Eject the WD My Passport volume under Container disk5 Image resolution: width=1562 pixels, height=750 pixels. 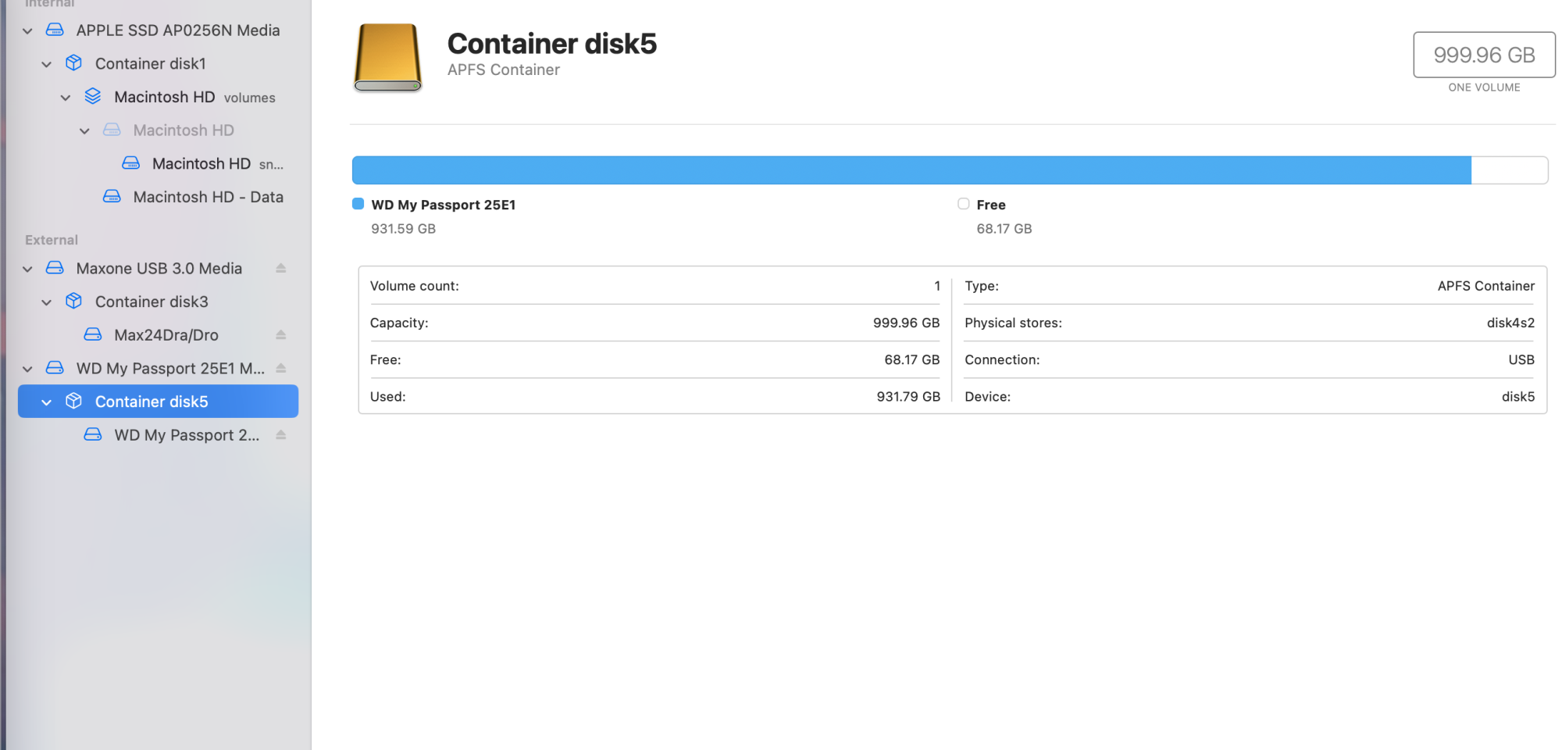point(281,434)
